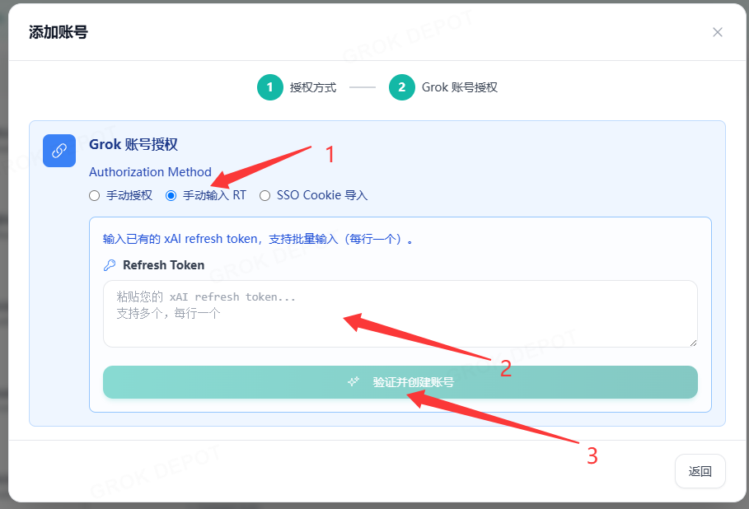Click the 添加账号 dialog title
This screenshot has width=749, height=509.
pyautogui.click(x=59, y=32)
